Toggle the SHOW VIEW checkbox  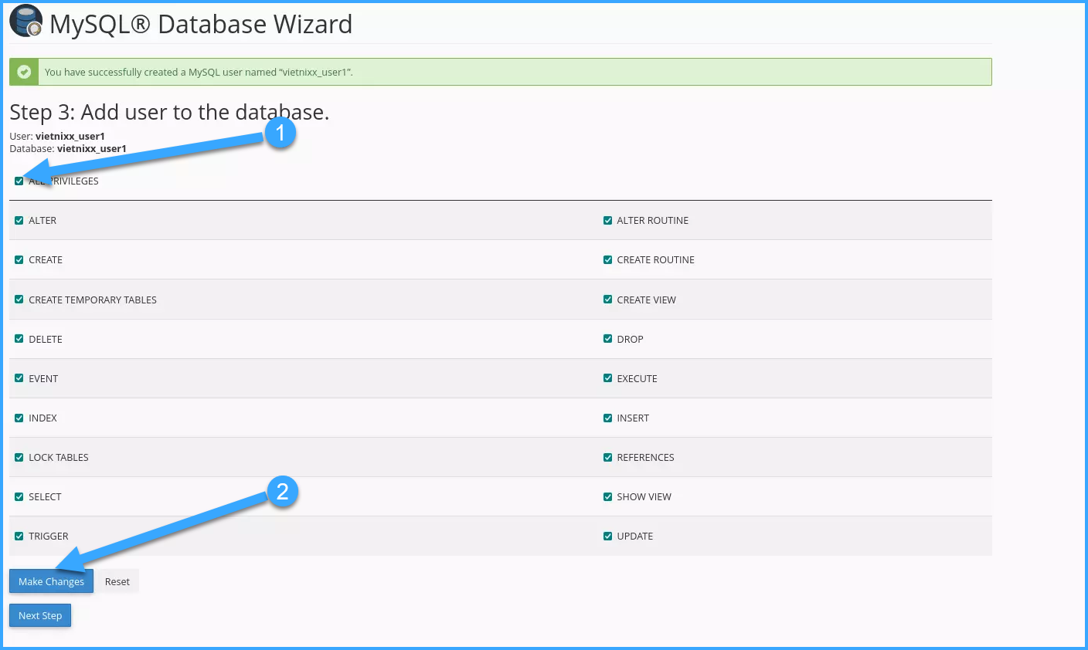pyautogui.click(x=608, y=496)
